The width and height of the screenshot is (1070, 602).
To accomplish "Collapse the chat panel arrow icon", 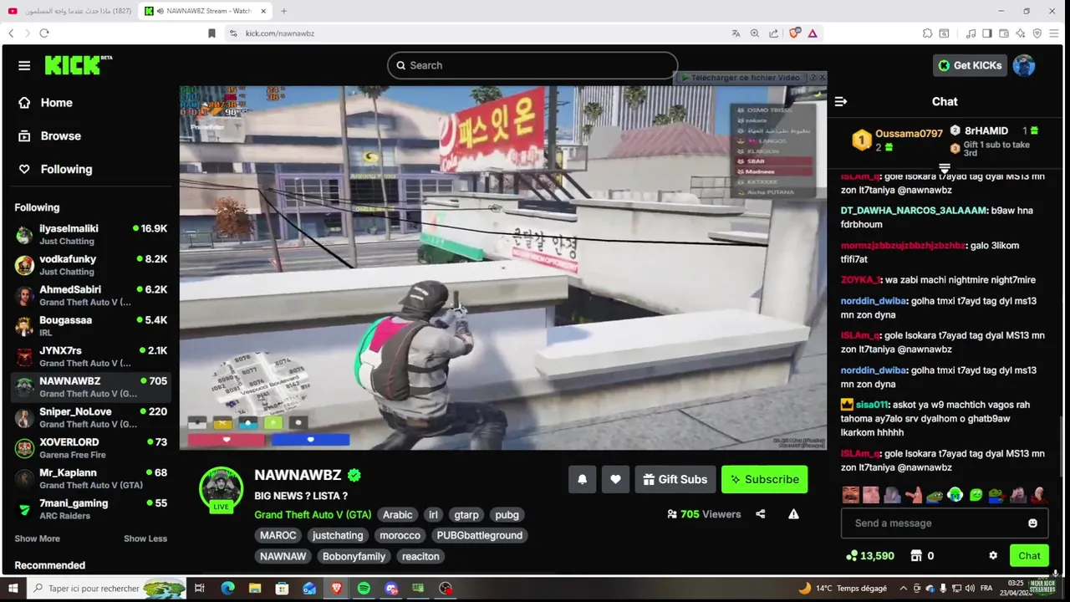I will (841, 101).
